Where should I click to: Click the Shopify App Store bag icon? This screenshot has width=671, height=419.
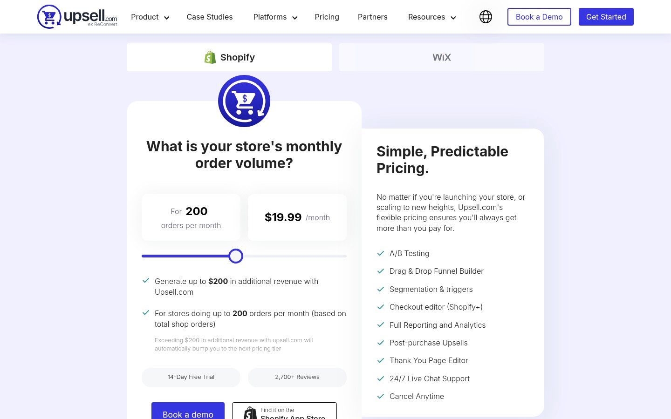click(x=250, y=413)
